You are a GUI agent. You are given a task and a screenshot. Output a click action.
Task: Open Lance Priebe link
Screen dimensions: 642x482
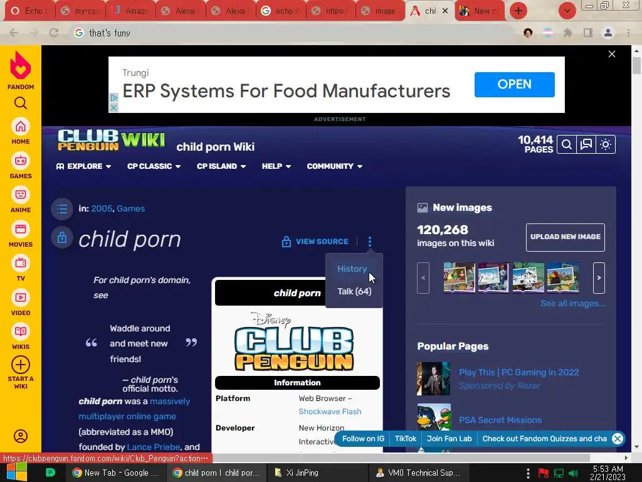coord(154,447)
